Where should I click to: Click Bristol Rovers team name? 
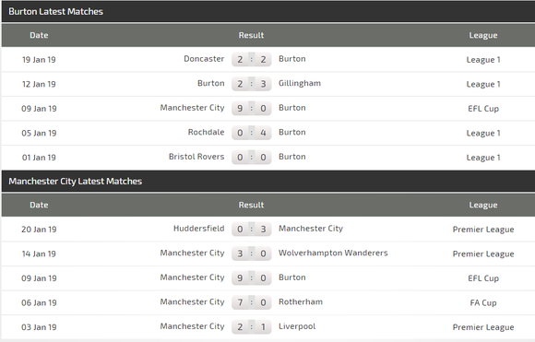(196, 157)
